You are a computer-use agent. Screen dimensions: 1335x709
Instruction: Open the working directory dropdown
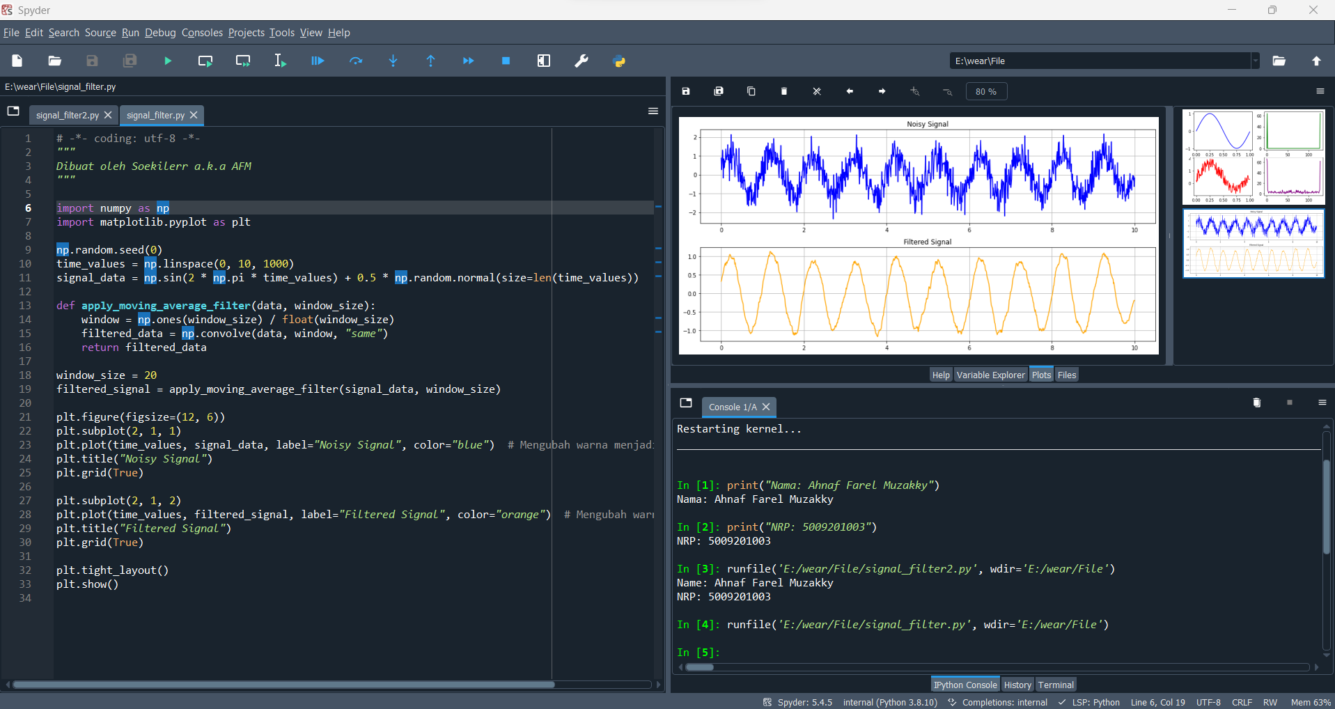tap(1255, 61)
